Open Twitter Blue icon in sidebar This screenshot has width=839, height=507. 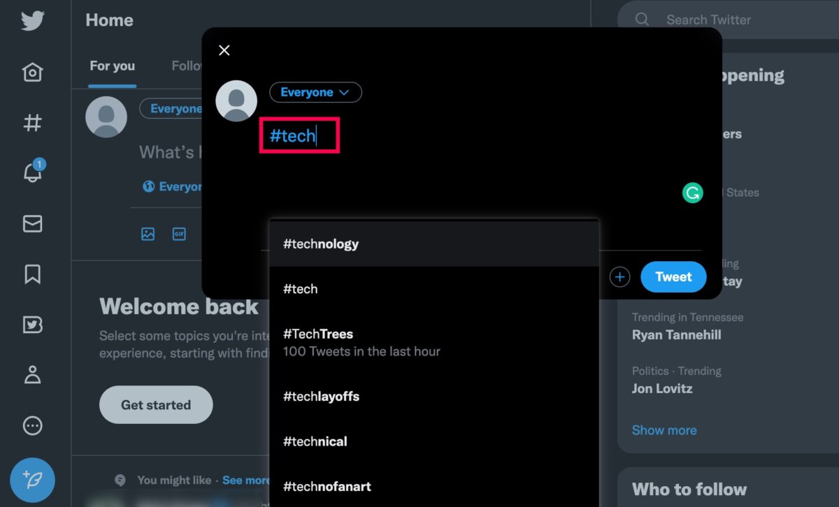click(x=32, y=325)
